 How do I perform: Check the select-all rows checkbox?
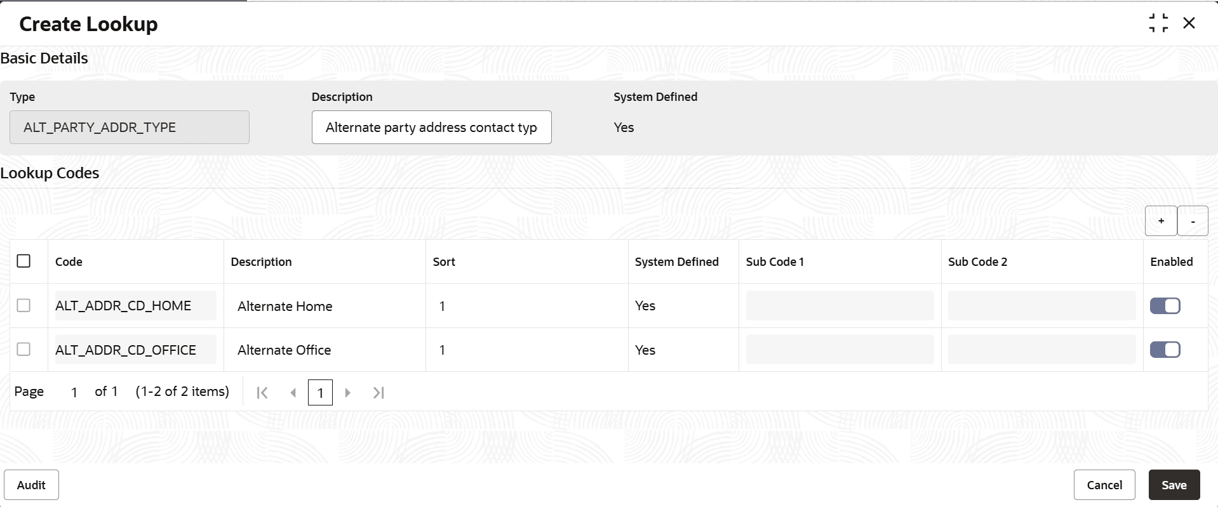(x=23, y=261)
